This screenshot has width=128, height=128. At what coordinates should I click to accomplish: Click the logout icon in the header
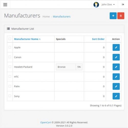point(123,5)
